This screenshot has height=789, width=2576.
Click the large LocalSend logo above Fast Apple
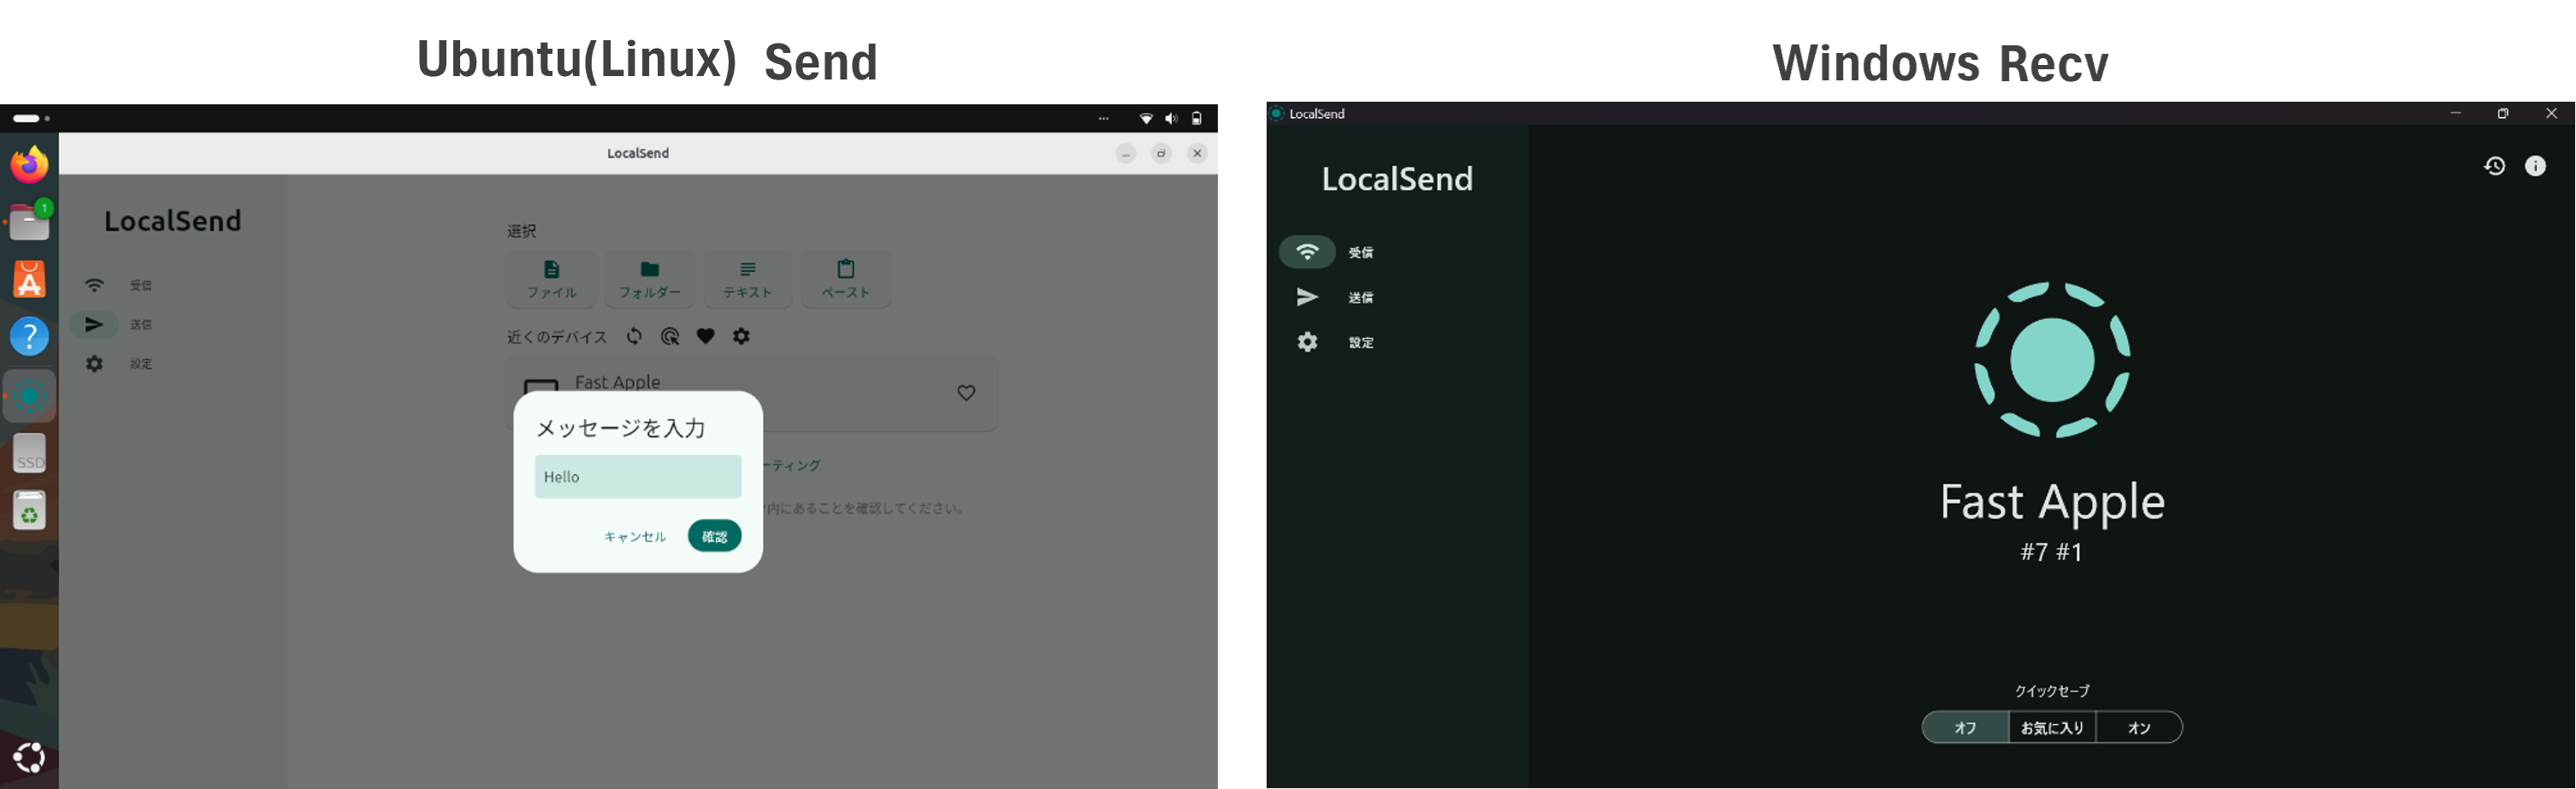tap(2052, 360)
